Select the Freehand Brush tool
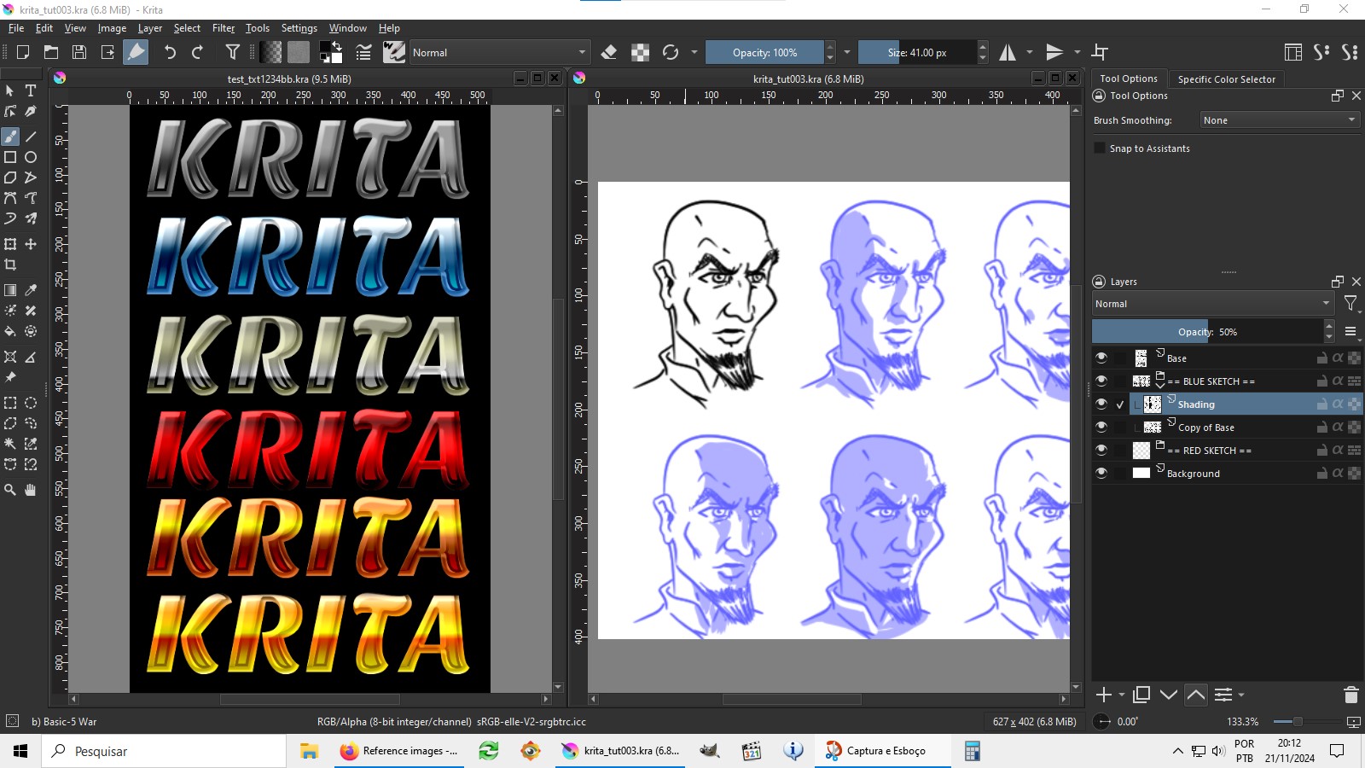The image size is (1365, 768). tap(10, 137)
